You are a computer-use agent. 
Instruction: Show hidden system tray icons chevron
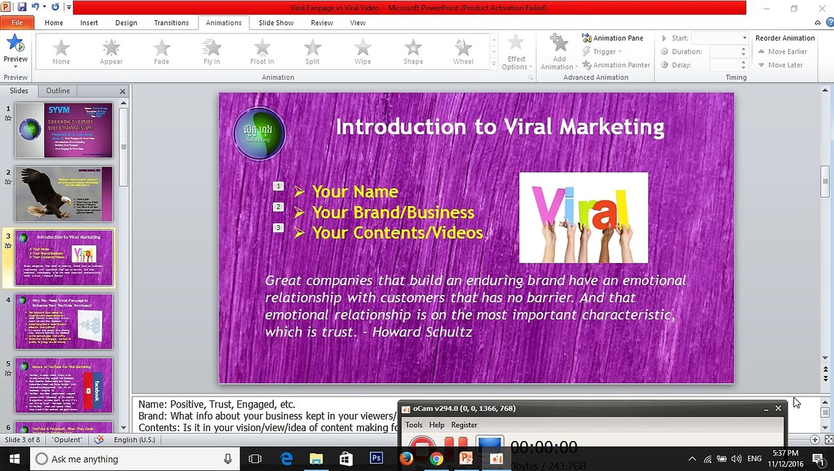click(692, 459)
